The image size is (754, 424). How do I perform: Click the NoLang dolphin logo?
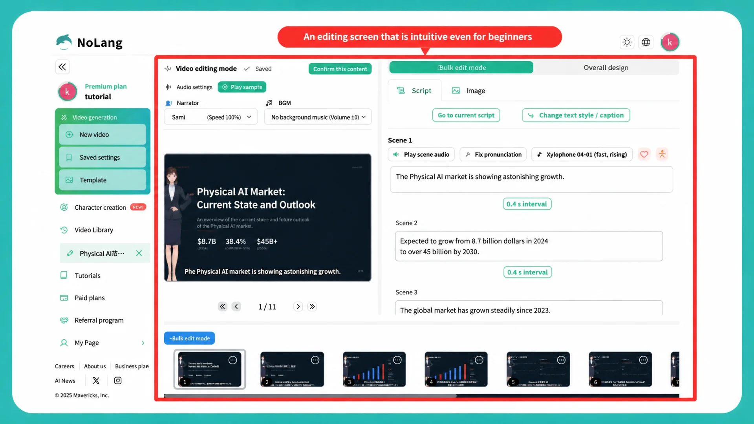[64, 42]
